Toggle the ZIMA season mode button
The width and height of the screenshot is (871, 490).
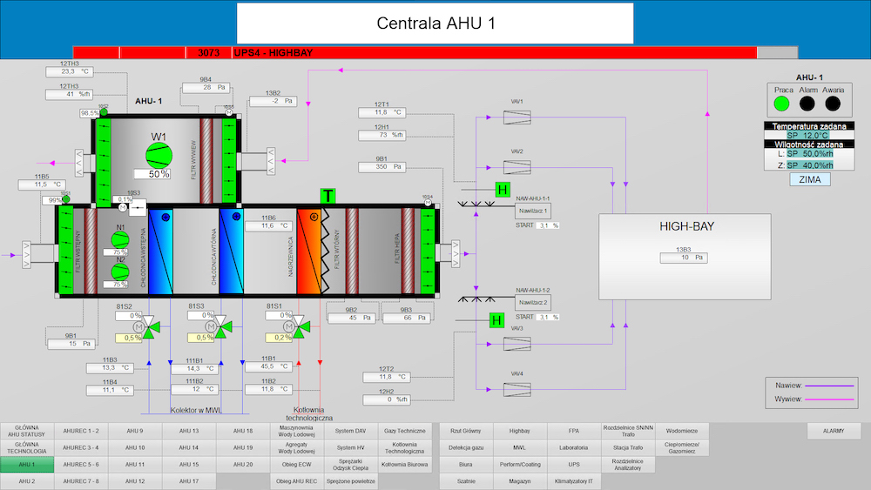click(809, 179)
